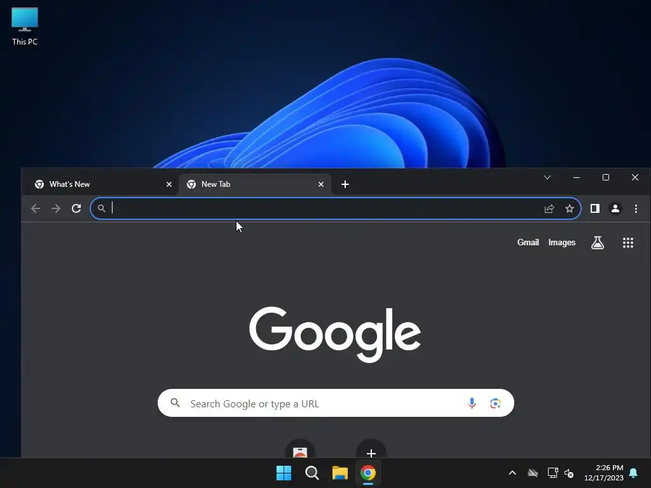Image resolution: width=651 pixels, height=488 pixels.
Task: Click the share this page icon
Action: tap(549, 208)
